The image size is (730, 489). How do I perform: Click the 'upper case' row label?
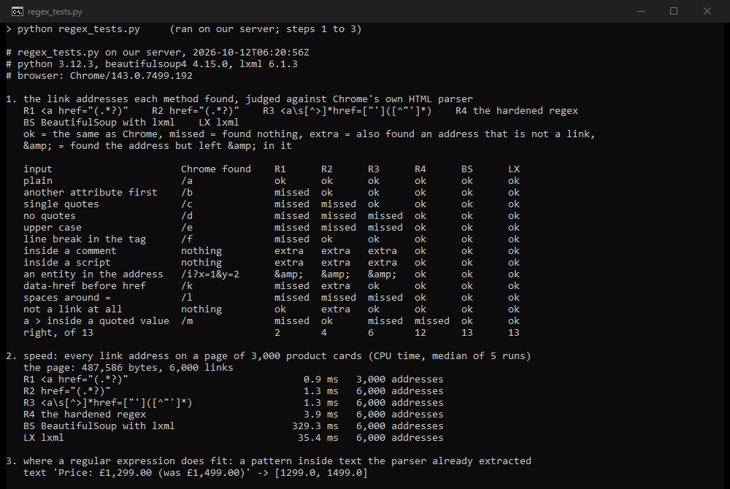tap(52, 228)
